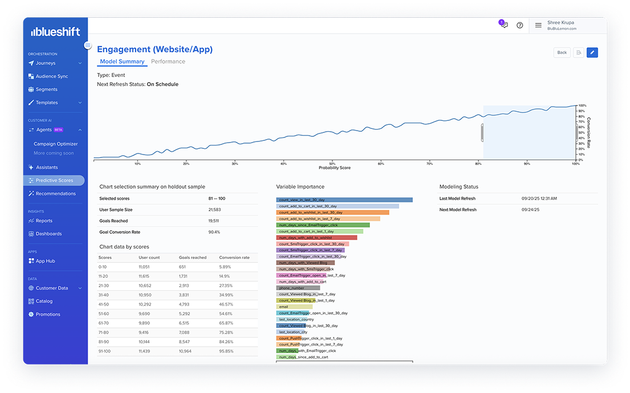The width and height of the screenshot is (630, 393).
Task: Open Campaign Optimizer under Agents
Action: 56,144
